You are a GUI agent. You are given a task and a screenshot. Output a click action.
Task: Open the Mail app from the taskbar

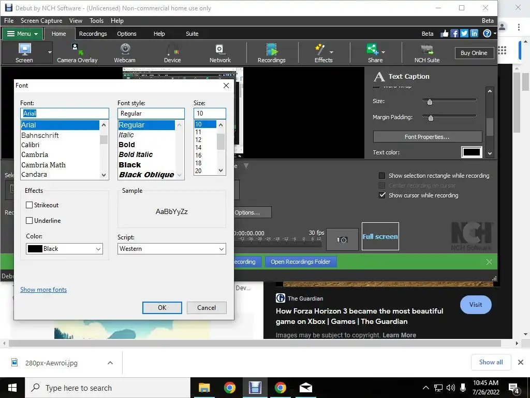coord(305,388)
